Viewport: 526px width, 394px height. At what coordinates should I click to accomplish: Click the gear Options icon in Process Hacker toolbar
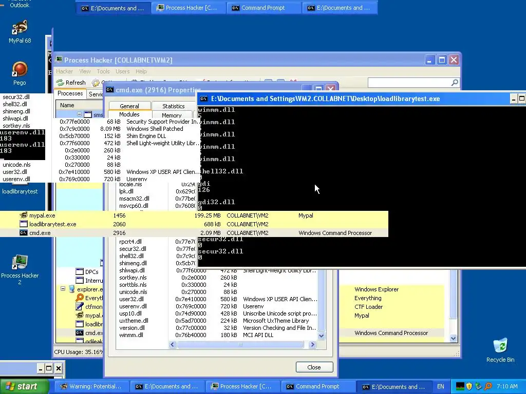coord(96,83)
